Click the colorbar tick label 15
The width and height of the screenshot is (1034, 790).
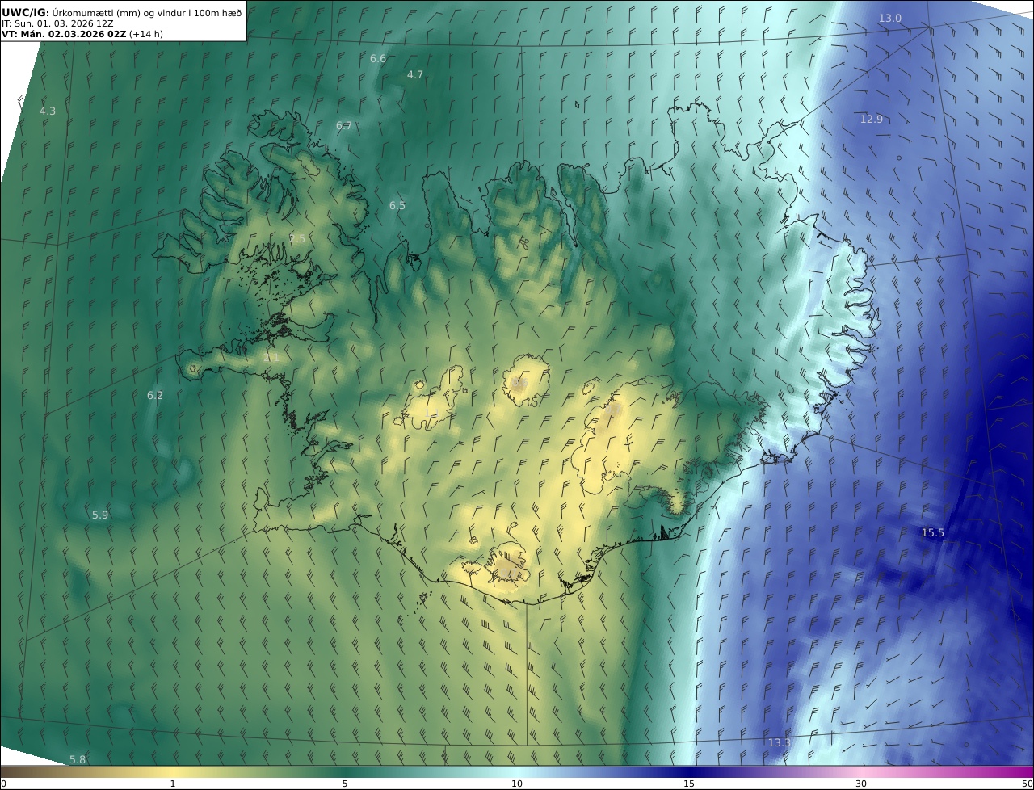tap(689, 784)
